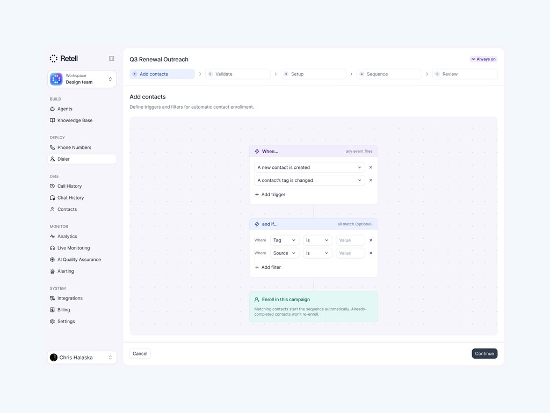550x413 pixels.
Task: Go to the Validate step
Action: point(238,74)
